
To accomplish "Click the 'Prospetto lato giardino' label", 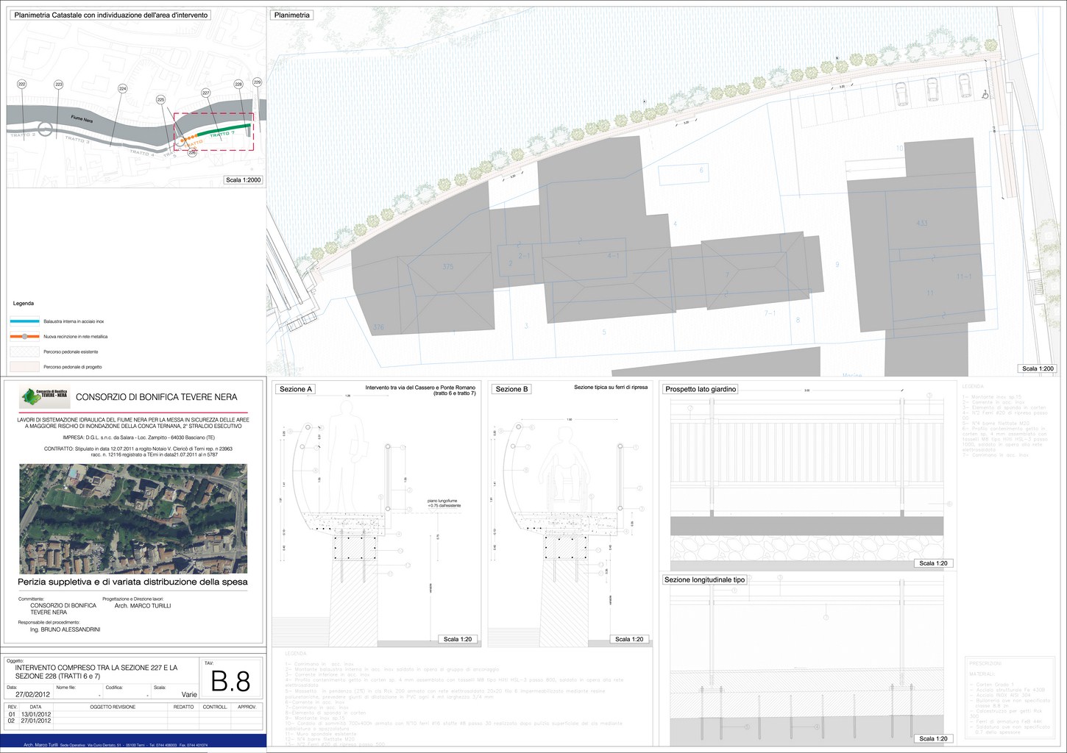I will pos(700,389).
